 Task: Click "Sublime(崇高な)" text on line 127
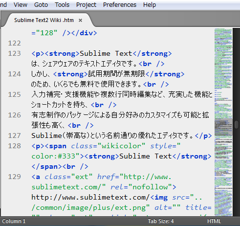[x=60, y=136]
